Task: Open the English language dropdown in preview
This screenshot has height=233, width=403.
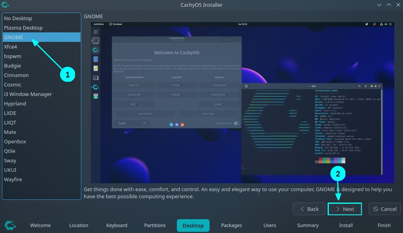Action: [130, 123]
